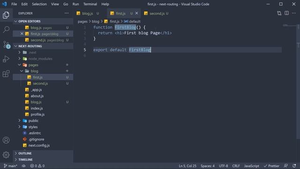Open the Help menu
This screenshot has height=169, width=300.
(x=105, y=4)
